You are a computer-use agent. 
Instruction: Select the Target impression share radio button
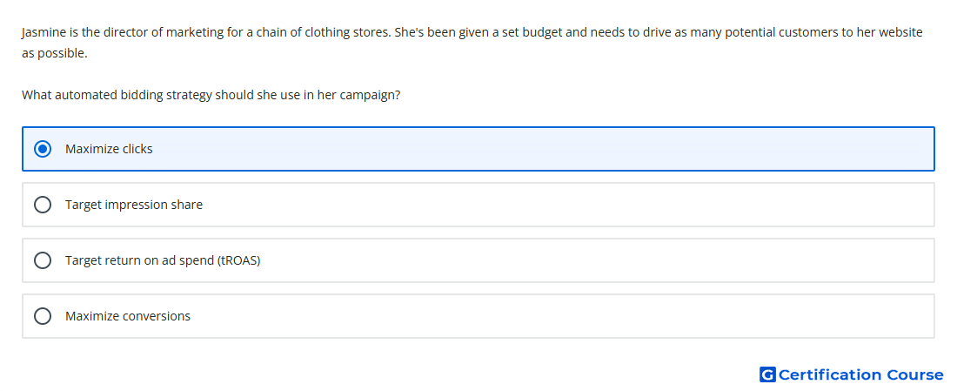(x=43, y=205)
